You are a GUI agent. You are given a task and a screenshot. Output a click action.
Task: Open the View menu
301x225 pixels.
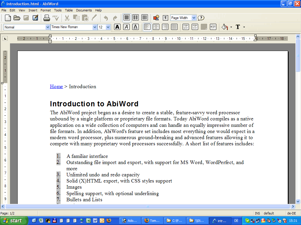click(x=22, y=10)
